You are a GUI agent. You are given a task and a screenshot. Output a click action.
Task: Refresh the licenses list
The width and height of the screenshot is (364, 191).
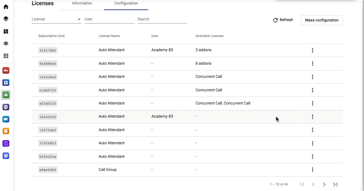point(283,20)
